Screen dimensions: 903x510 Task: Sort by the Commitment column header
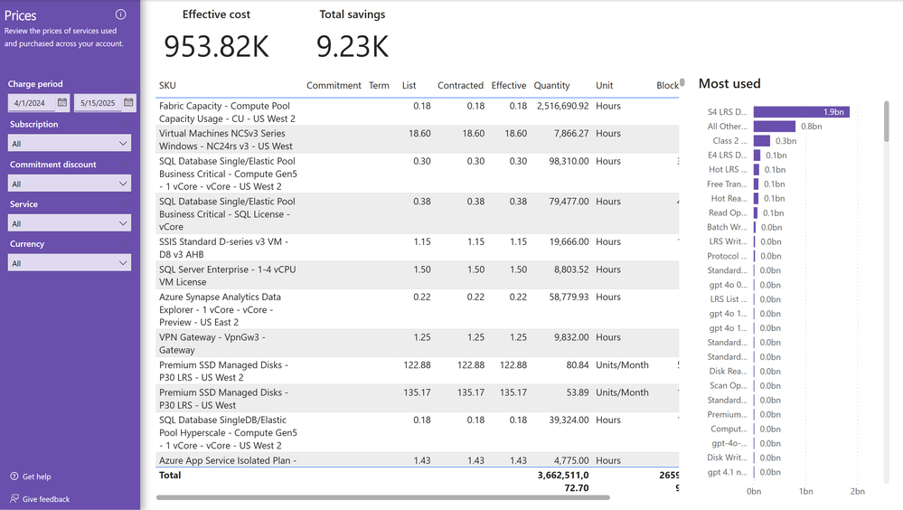coord(334,85)
